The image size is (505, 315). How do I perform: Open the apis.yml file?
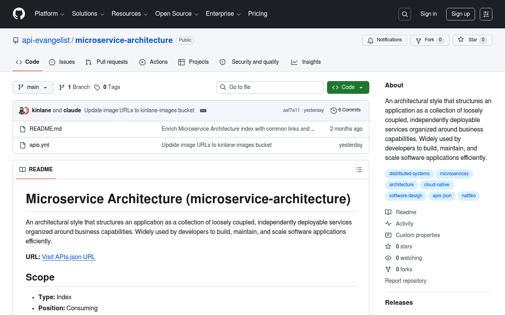(39, 145)
